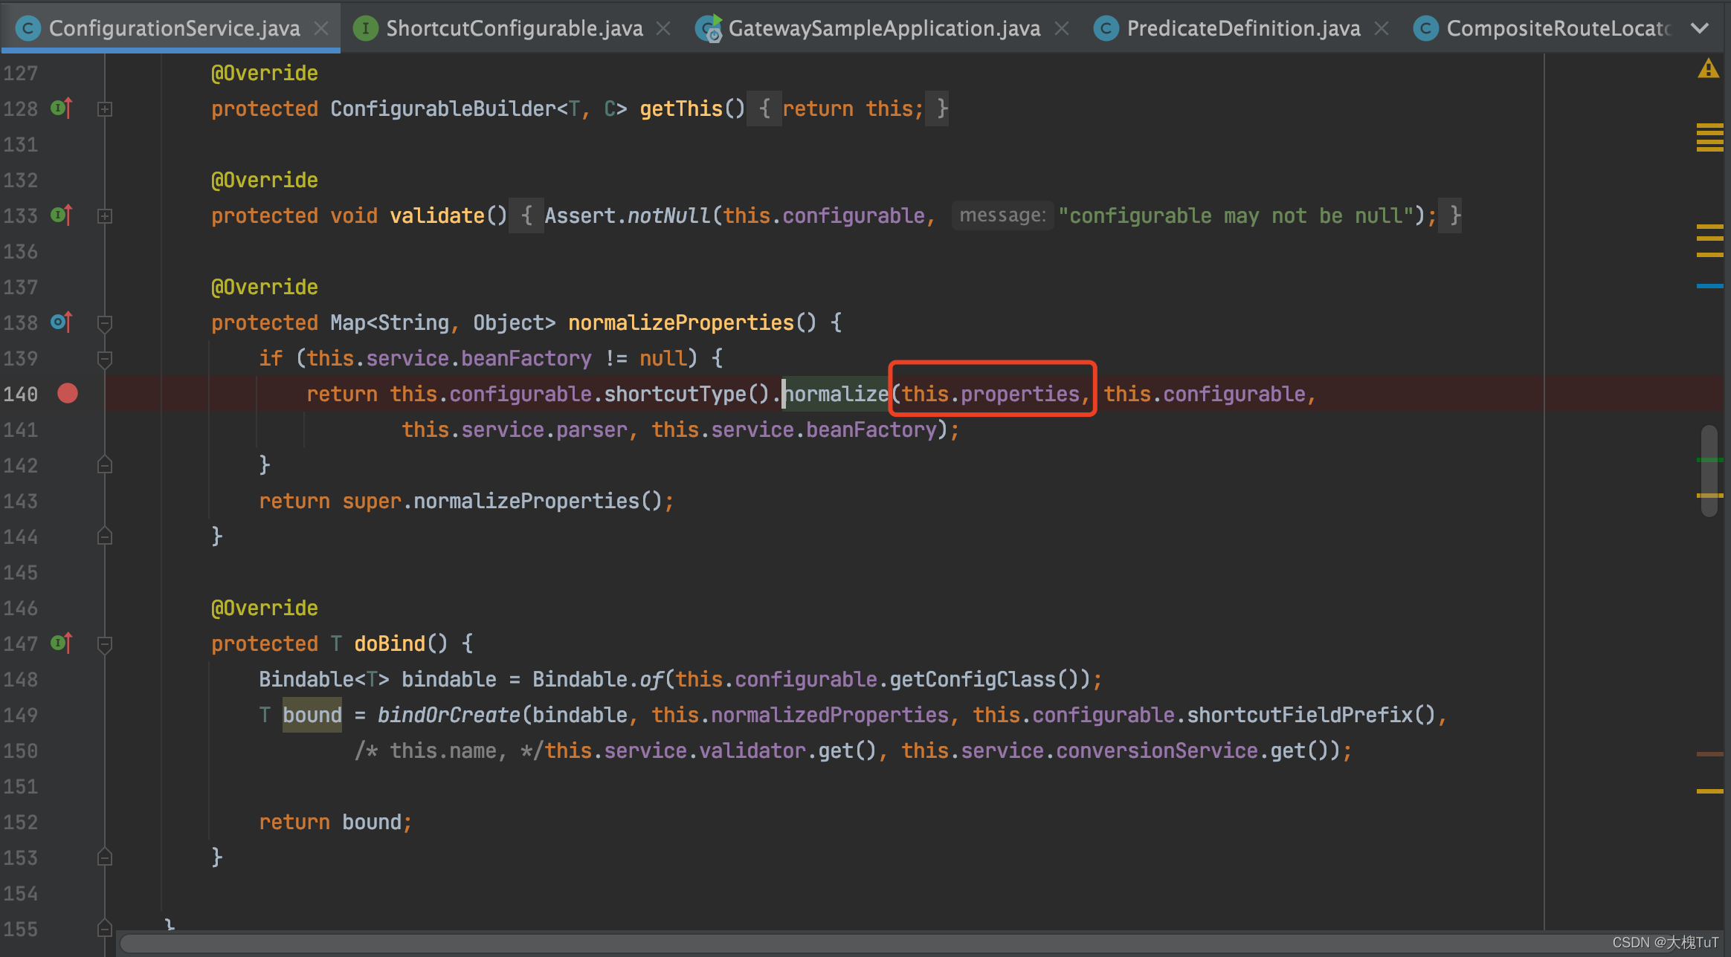Toggle the yellow warning indicator in scrollbar

tap(1709, 68)
